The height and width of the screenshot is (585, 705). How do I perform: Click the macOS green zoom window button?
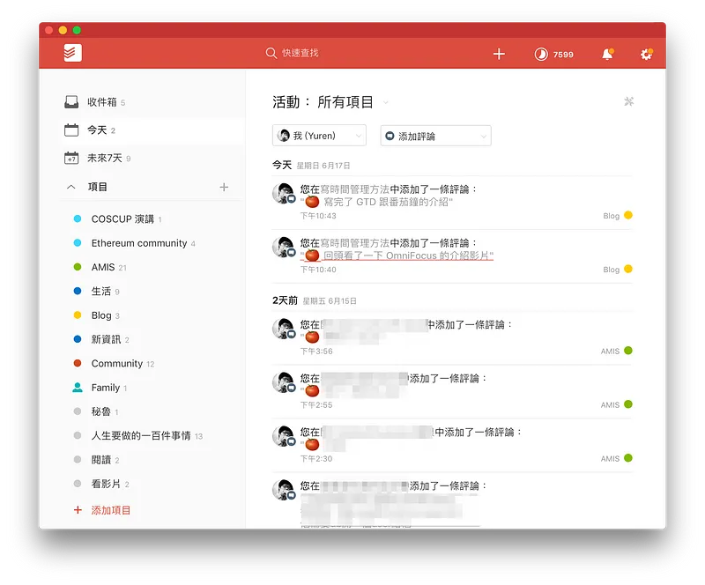point(77,30)
